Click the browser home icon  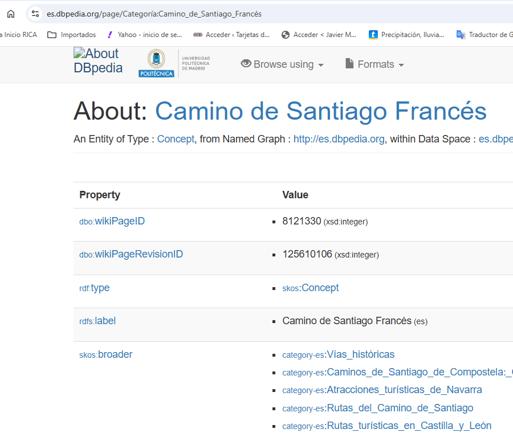tap(11, 14)
